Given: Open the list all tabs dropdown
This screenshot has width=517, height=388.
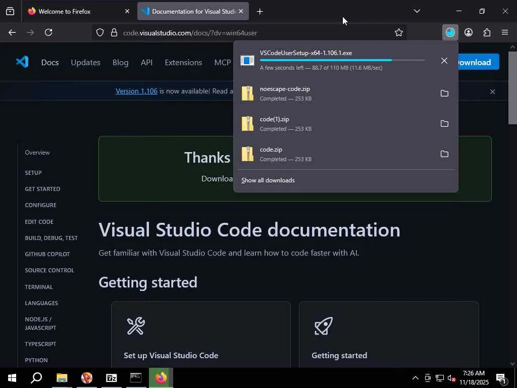Looking at the screenshot, I should coord(417,11).
